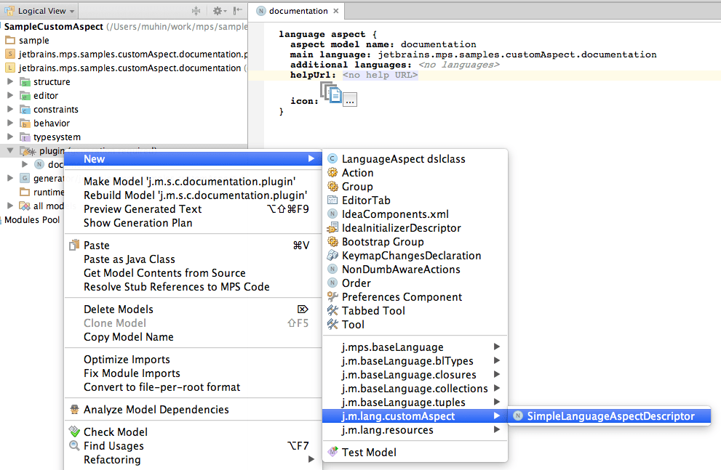Choose Make Model 'j.m.s.c.documentation.plugin'

click(x=193, y=182)
